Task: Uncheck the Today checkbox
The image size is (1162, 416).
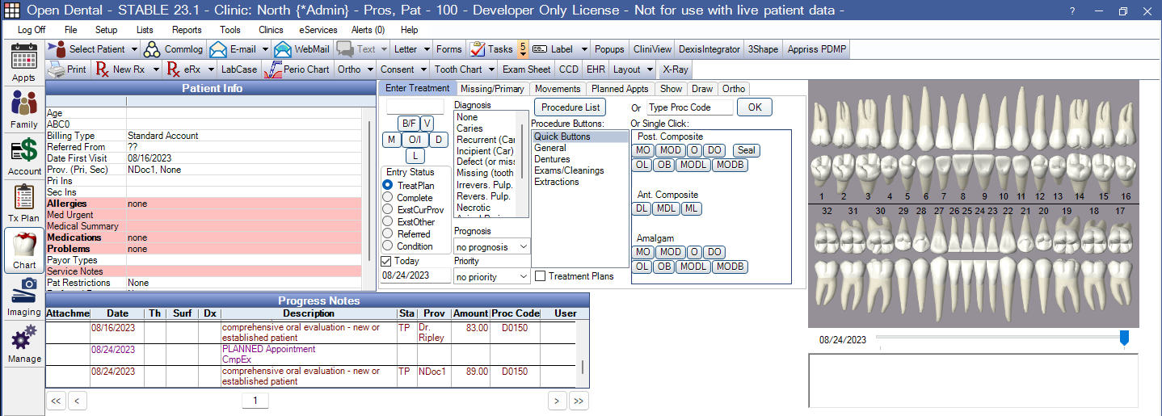Action: 386,261
